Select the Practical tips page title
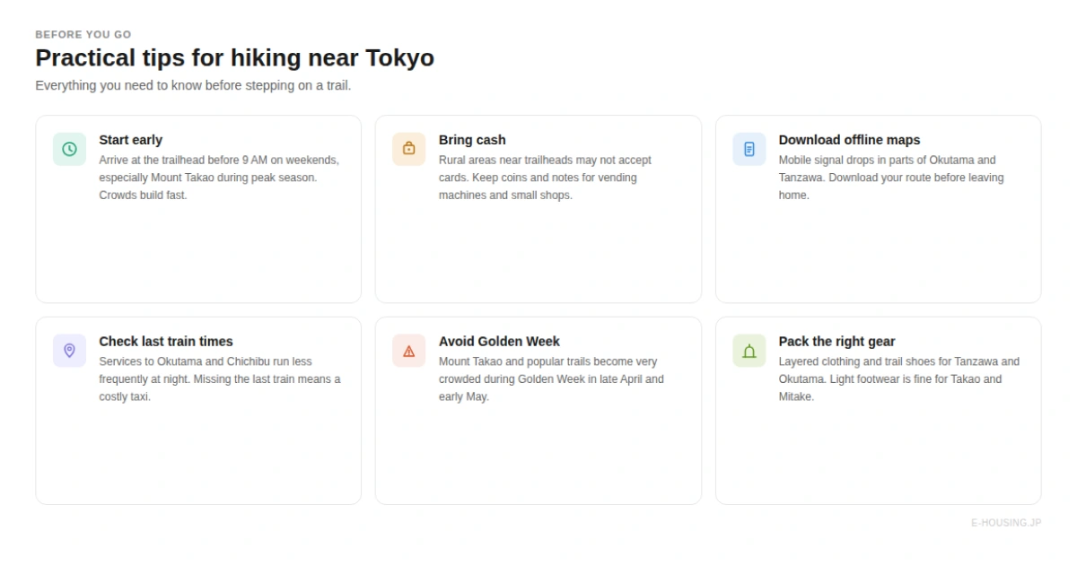This screenshot has height=565, width=1077. (234, 57)
